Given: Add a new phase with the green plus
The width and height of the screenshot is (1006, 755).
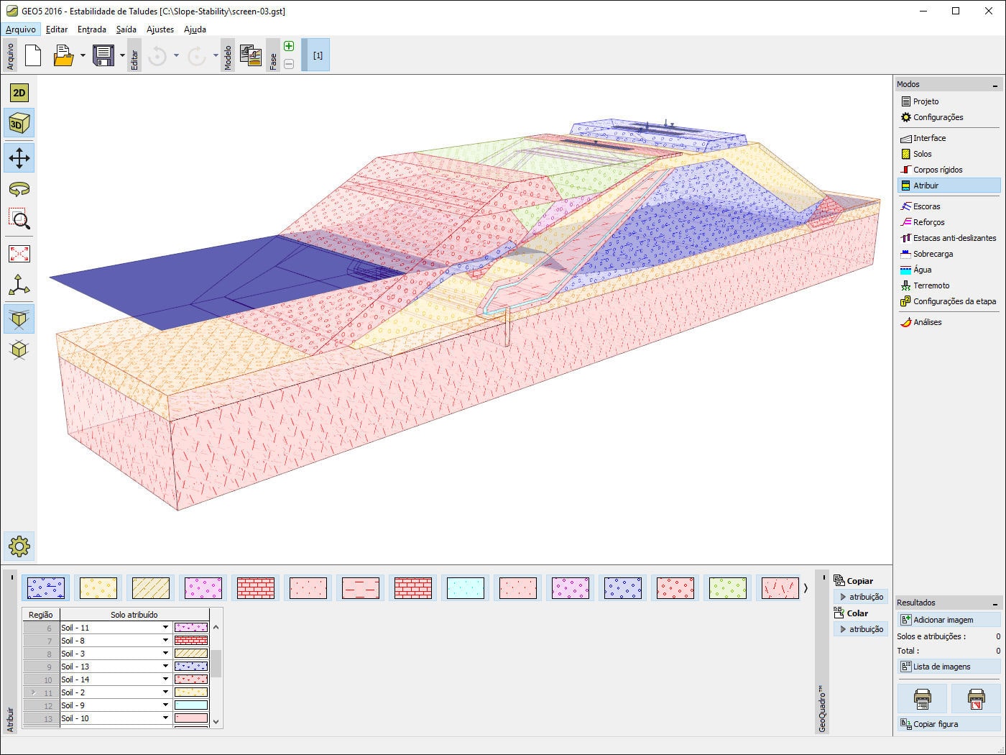Looking at the screenshot, I should [x=289, y=45].
